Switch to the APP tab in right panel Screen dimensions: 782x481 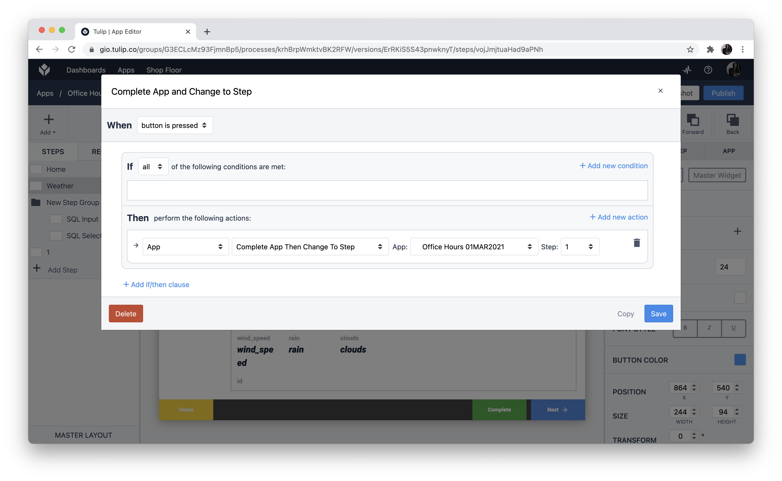tap(729, 151)
